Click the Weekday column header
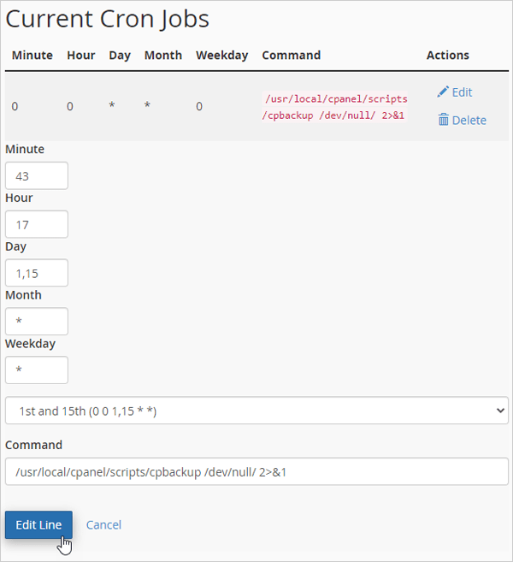This screenshot has height=562, width=513. [221, 56]
